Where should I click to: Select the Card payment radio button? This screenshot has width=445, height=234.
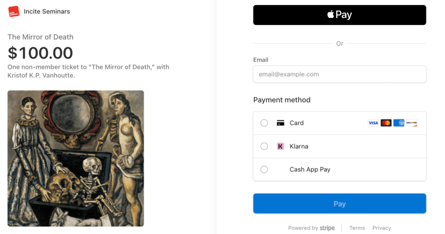[264, 123]
